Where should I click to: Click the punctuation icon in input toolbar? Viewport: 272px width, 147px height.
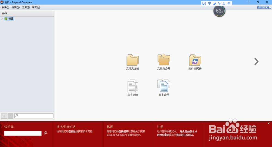[219, 3]
